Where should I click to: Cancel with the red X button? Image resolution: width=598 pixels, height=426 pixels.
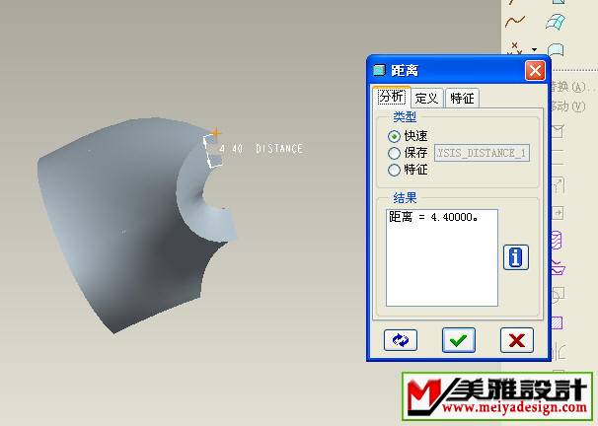pos(517,340)
